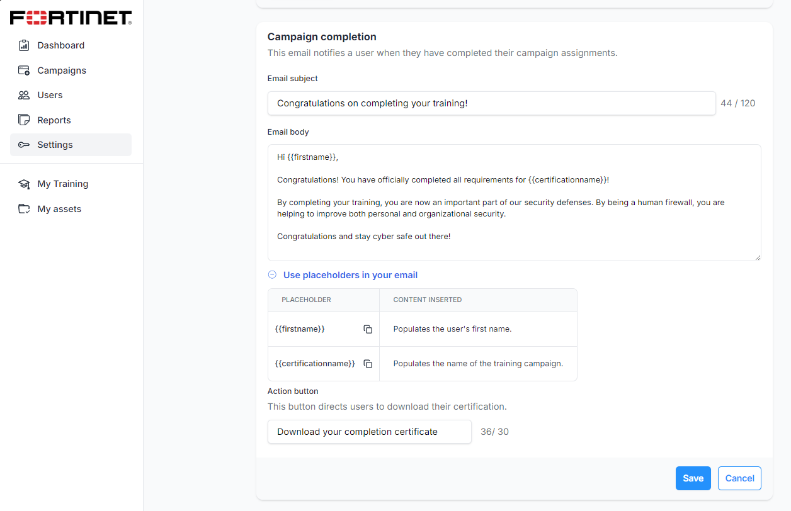Click the My assets folder icon
The height and width of the screenshot is (511, 791).
click(x=24, y=209)
